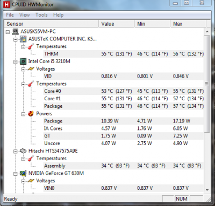Click the ASUSTeK motherboard icon
The width and height of the screenshot is (215, 206).
[x=23, y=39]
